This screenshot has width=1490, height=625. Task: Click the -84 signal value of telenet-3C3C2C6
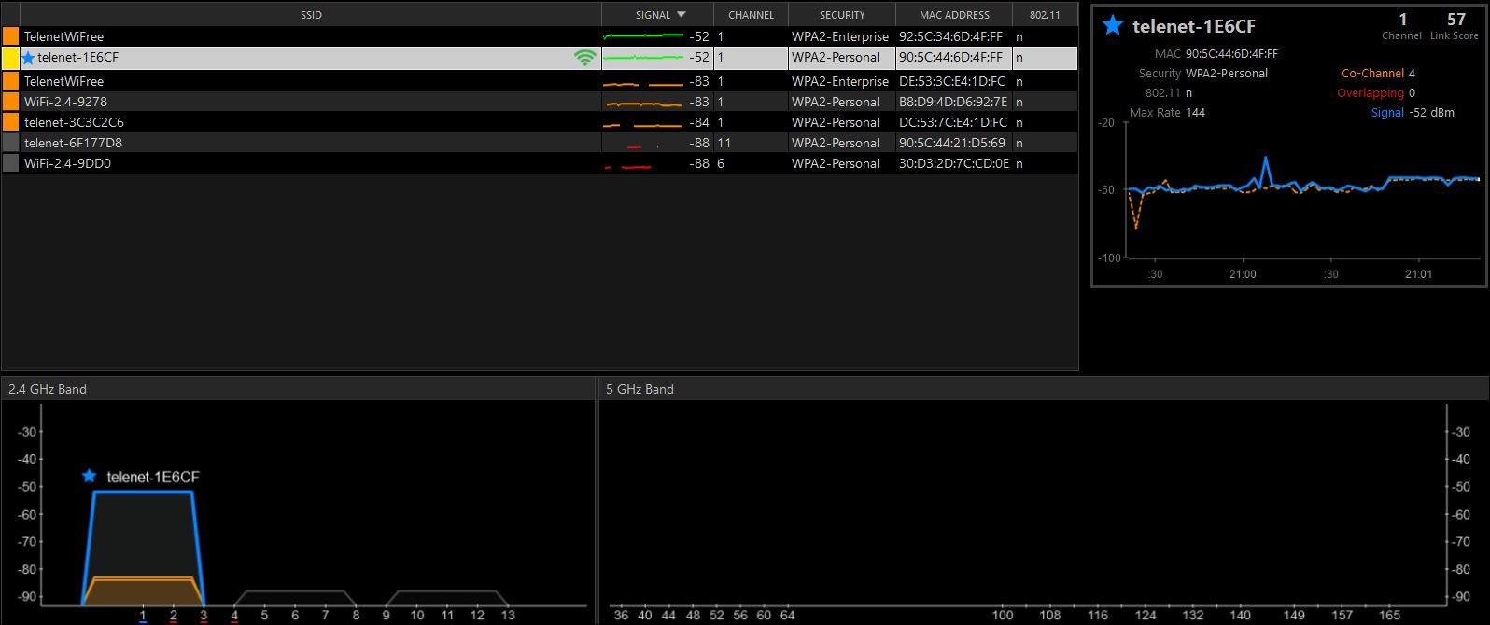(699, 122)
